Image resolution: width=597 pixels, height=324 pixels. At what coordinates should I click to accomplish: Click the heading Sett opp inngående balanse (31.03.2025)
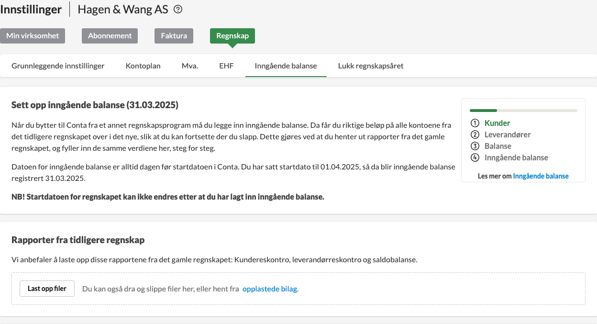coord(95,105)
